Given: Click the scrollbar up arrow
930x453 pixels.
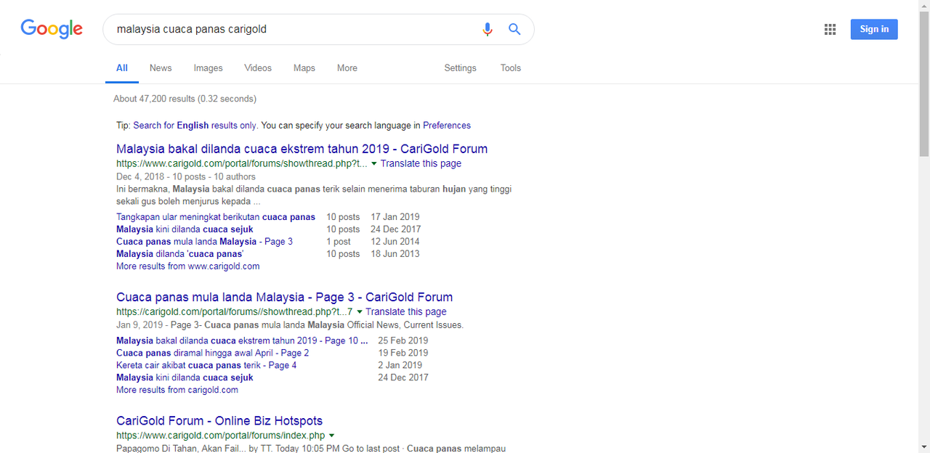Looking at the screenshot, I should pyautogui.click(x=924, y=6).
